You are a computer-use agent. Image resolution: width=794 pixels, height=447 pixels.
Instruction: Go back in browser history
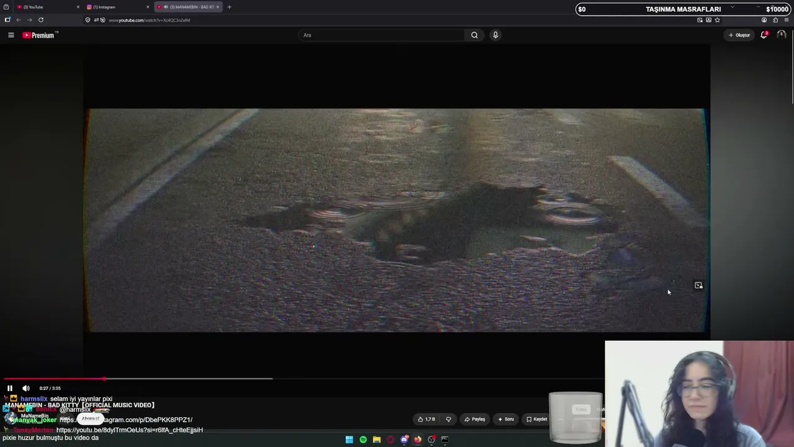[19, 20]
